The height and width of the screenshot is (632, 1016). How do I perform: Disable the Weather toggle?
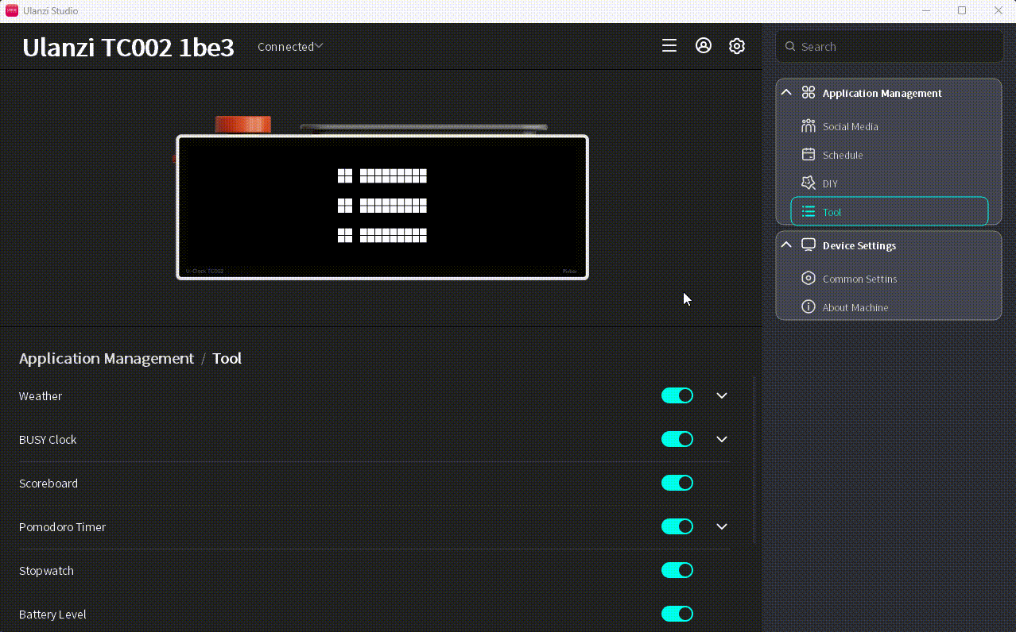(677, 395)
